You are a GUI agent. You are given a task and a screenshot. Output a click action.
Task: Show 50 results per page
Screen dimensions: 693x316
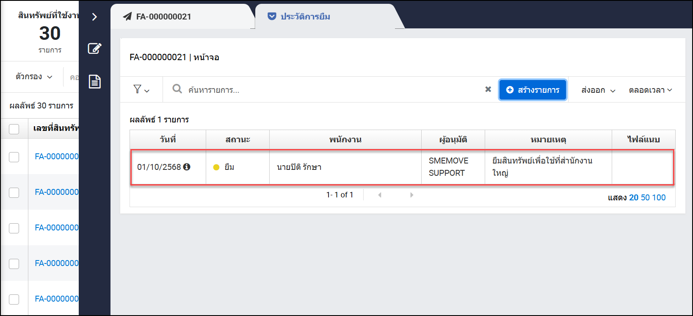645,197
